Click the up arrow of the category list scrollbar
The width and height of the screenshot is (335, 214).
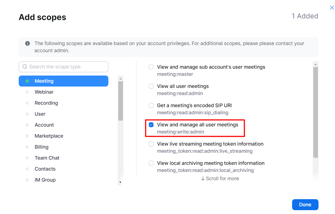click(x=120, y=79)
